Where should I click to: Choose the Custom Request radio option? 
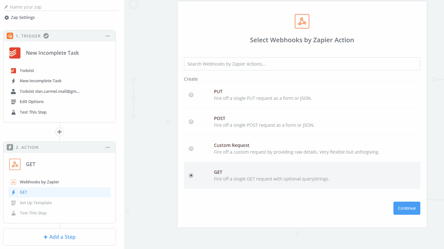click(x=191, y=149)
